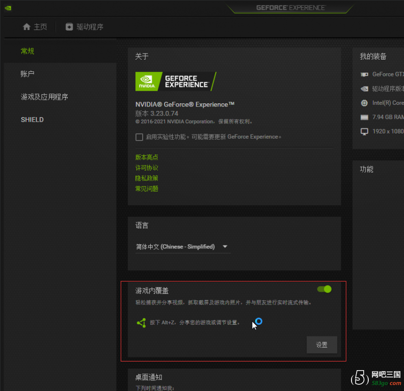404x391 pixels.
Task: Toggle 游戏内覆盖 switch off
Action: (x=325, y=289)
